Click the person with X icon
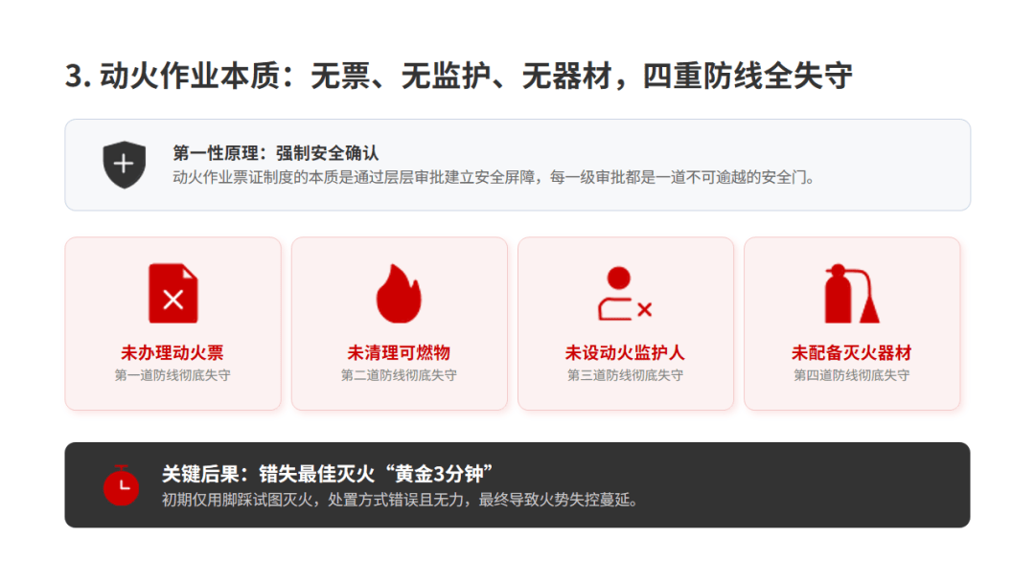Image resolution: width=1035 pixels, height=582 pixels. [625, 294]
